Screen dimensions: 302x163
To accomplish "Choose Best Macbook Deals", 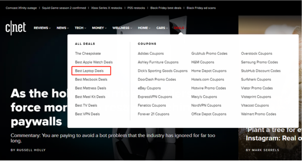I will pos(91,80).
